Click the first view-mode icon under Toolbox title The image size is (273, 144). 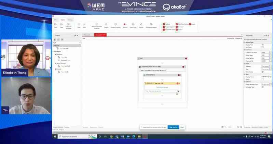55,39
